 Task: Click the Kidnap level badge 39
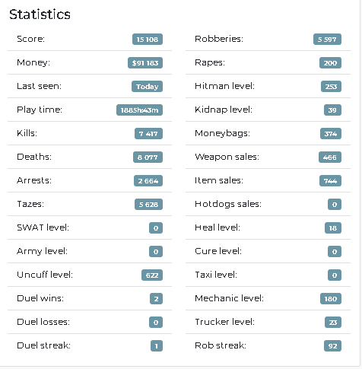332,110
